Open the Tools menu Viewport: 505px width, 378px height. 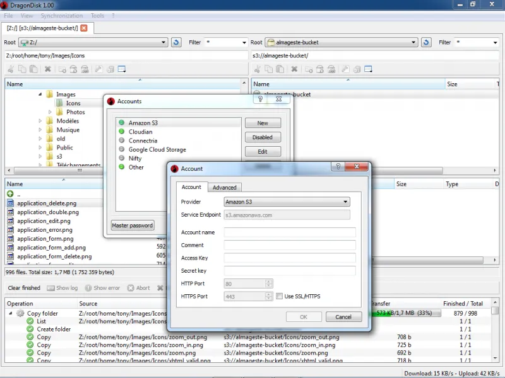tap(97, 15)
